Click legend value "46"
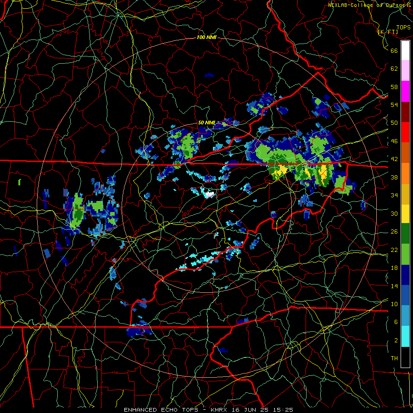The width and height of the screenshot is (413, 413). coord(394,141)
